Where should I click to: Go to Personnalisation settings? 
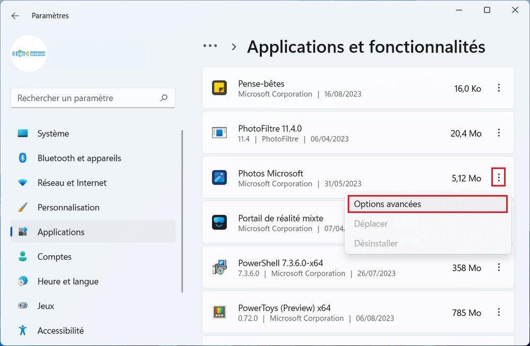pyautogui.click(x=93, y=208)
